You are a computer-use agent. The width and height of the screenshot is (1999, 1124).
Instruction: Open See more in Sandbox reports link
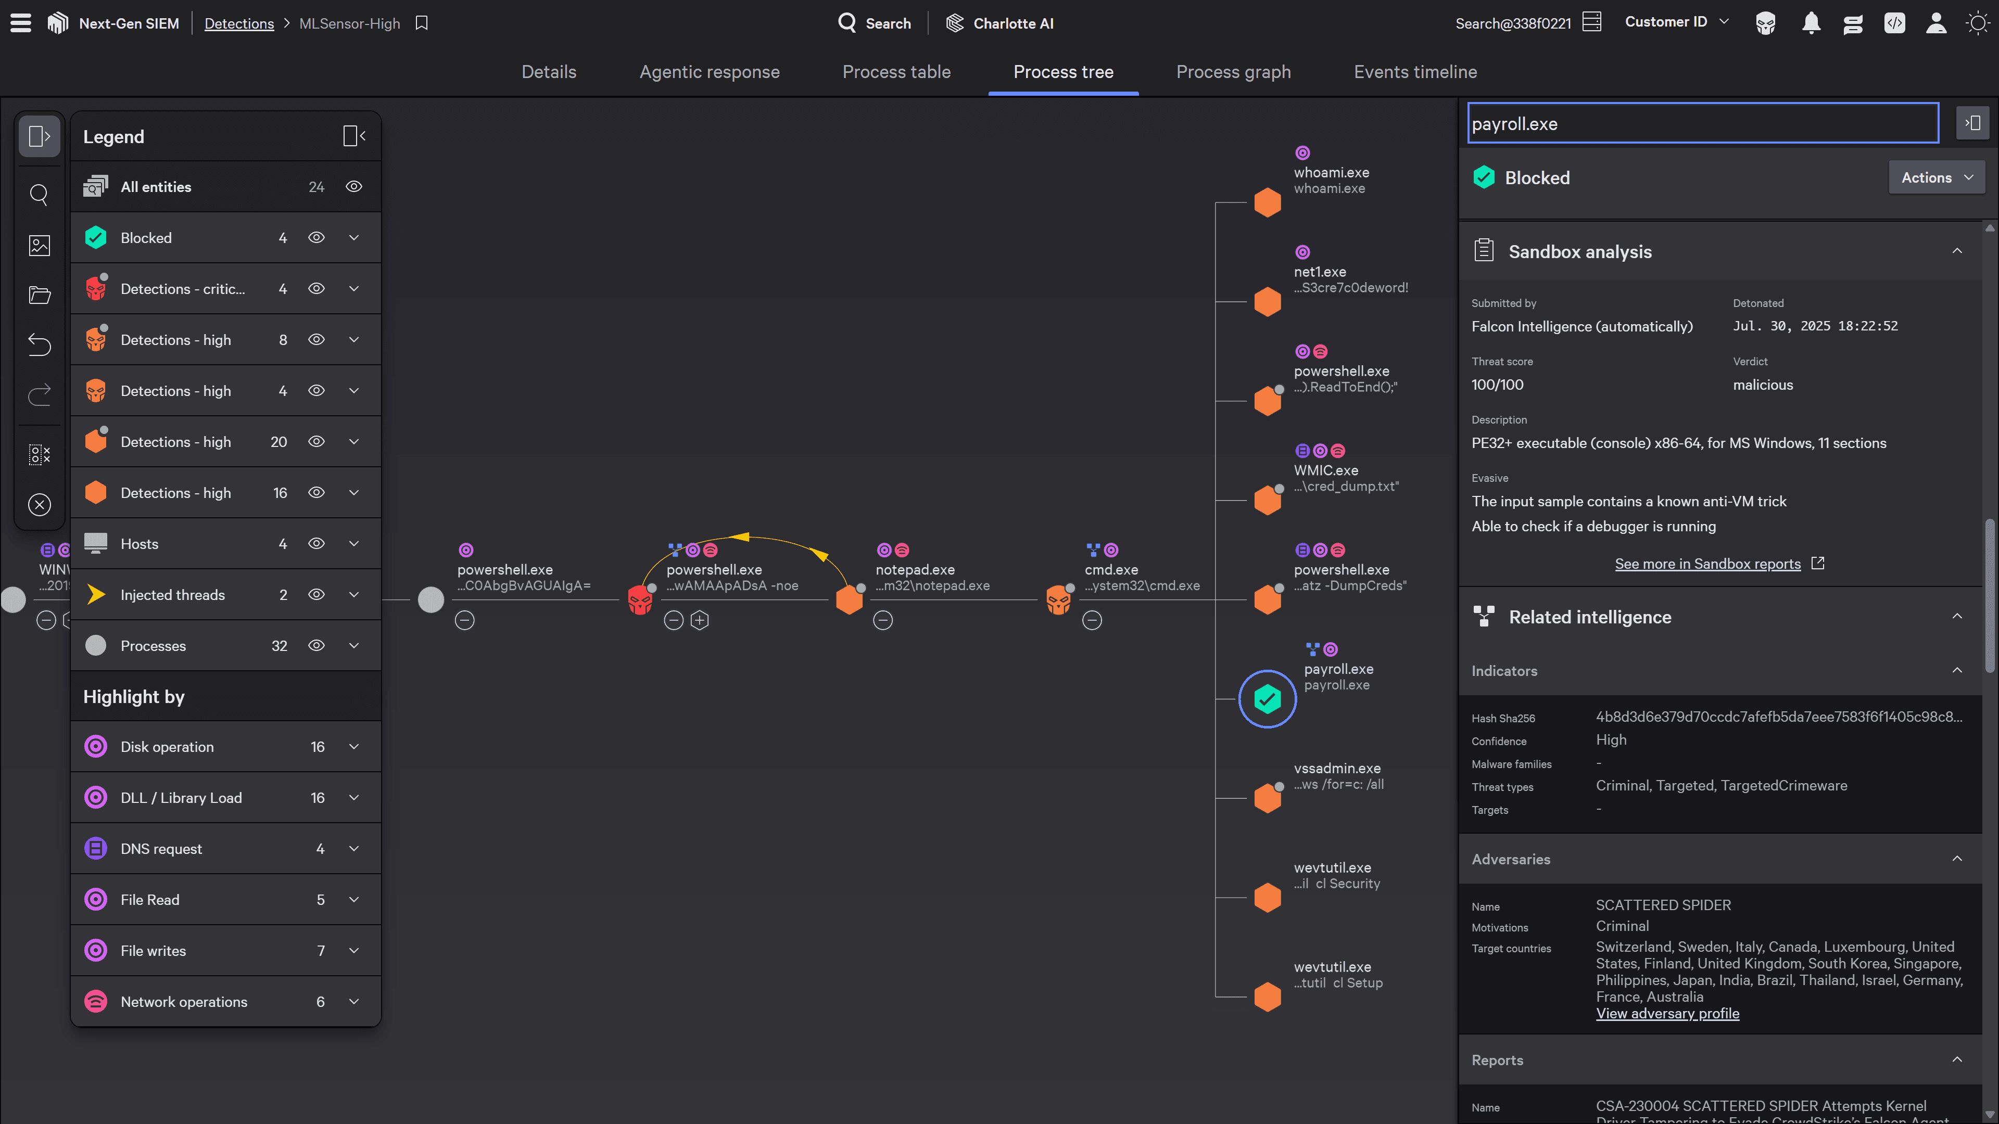[1708, 564]
